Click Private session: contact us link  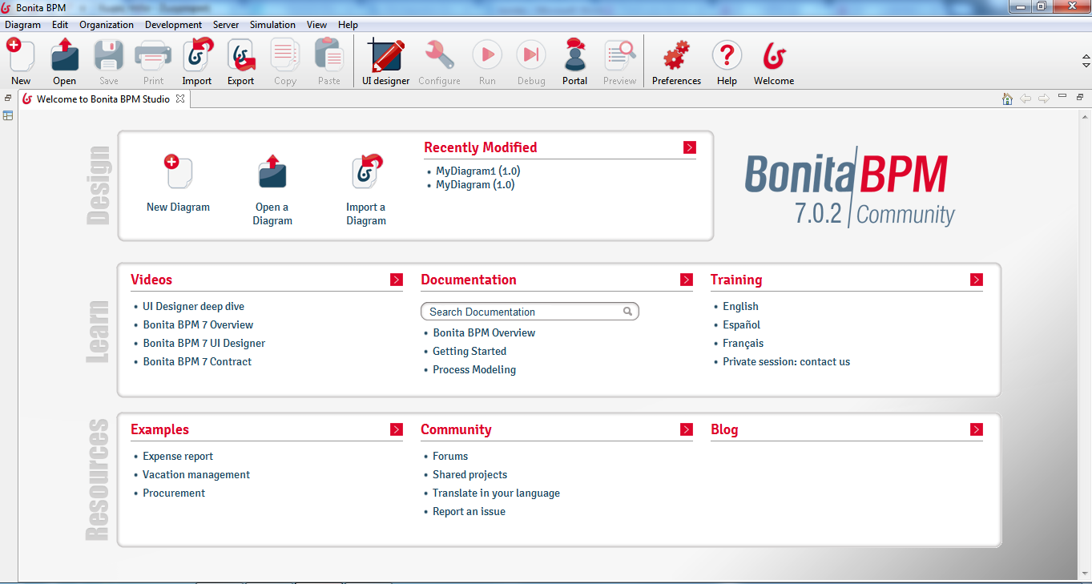tap(787, 361)
